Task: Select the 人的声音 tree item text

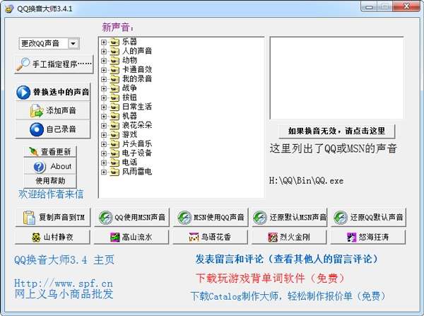Action: (x=137, y=51)
